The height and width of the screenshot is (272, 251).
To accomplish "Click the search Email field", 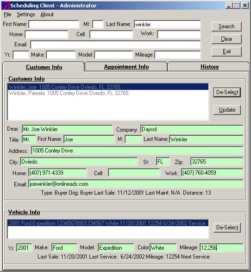I will click(115, 44).
